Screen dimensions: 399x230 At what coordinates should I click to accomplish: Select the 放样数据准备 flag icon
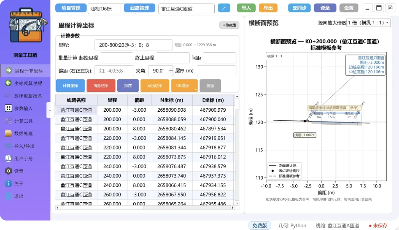[x=9, y=96]
